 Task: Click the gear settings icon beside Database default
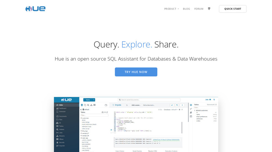click(x=179, y=109)
